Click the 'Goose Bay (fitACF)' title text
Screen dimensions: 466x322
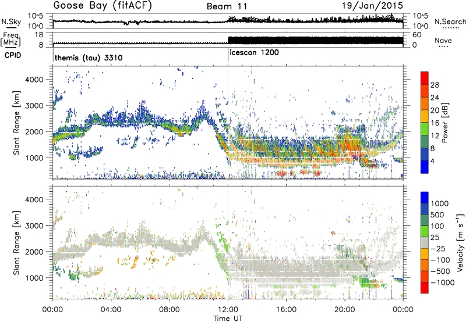tap(103, 6)
